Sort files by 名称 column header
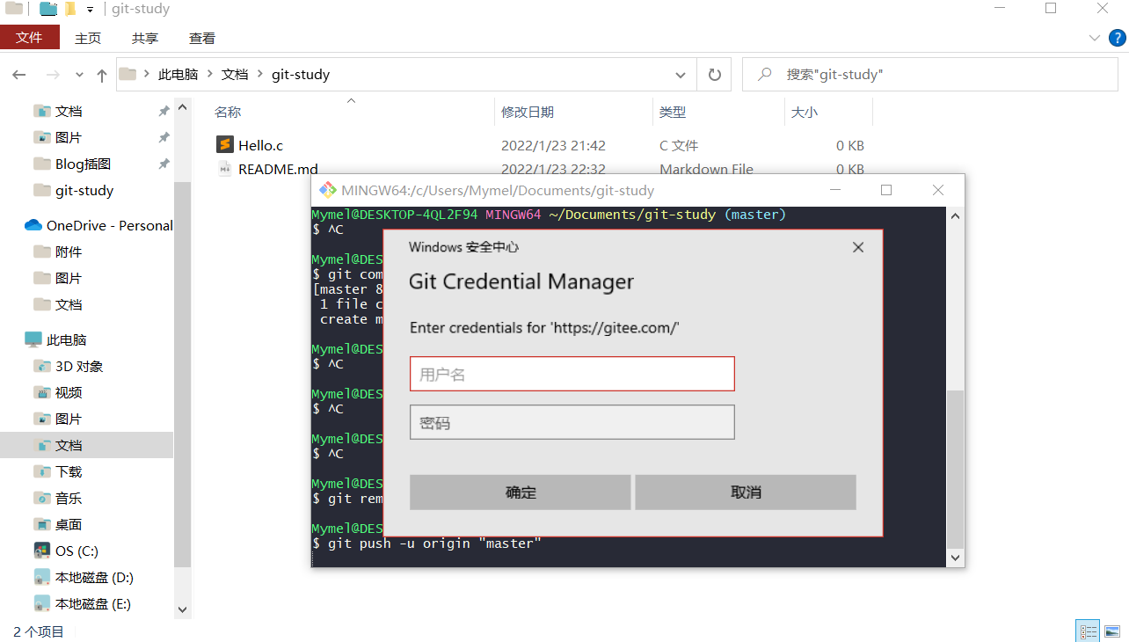The image size is (1129, 642). click(x=228, y=112)
